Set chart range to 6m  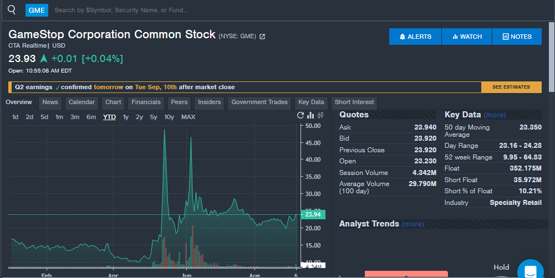tap(91, 117)
